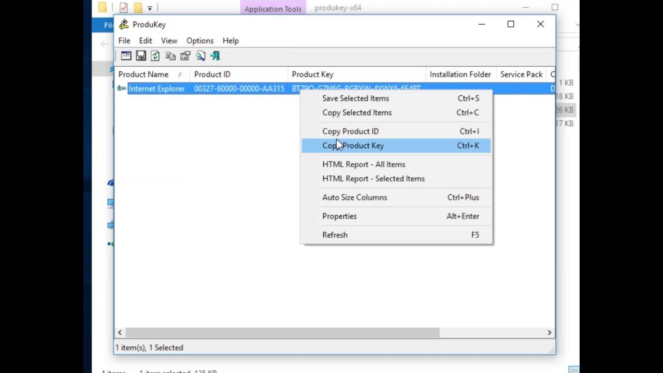
Task: Open quick access toolbar dropdown arrow in Explorer
Action: (150, 8)
